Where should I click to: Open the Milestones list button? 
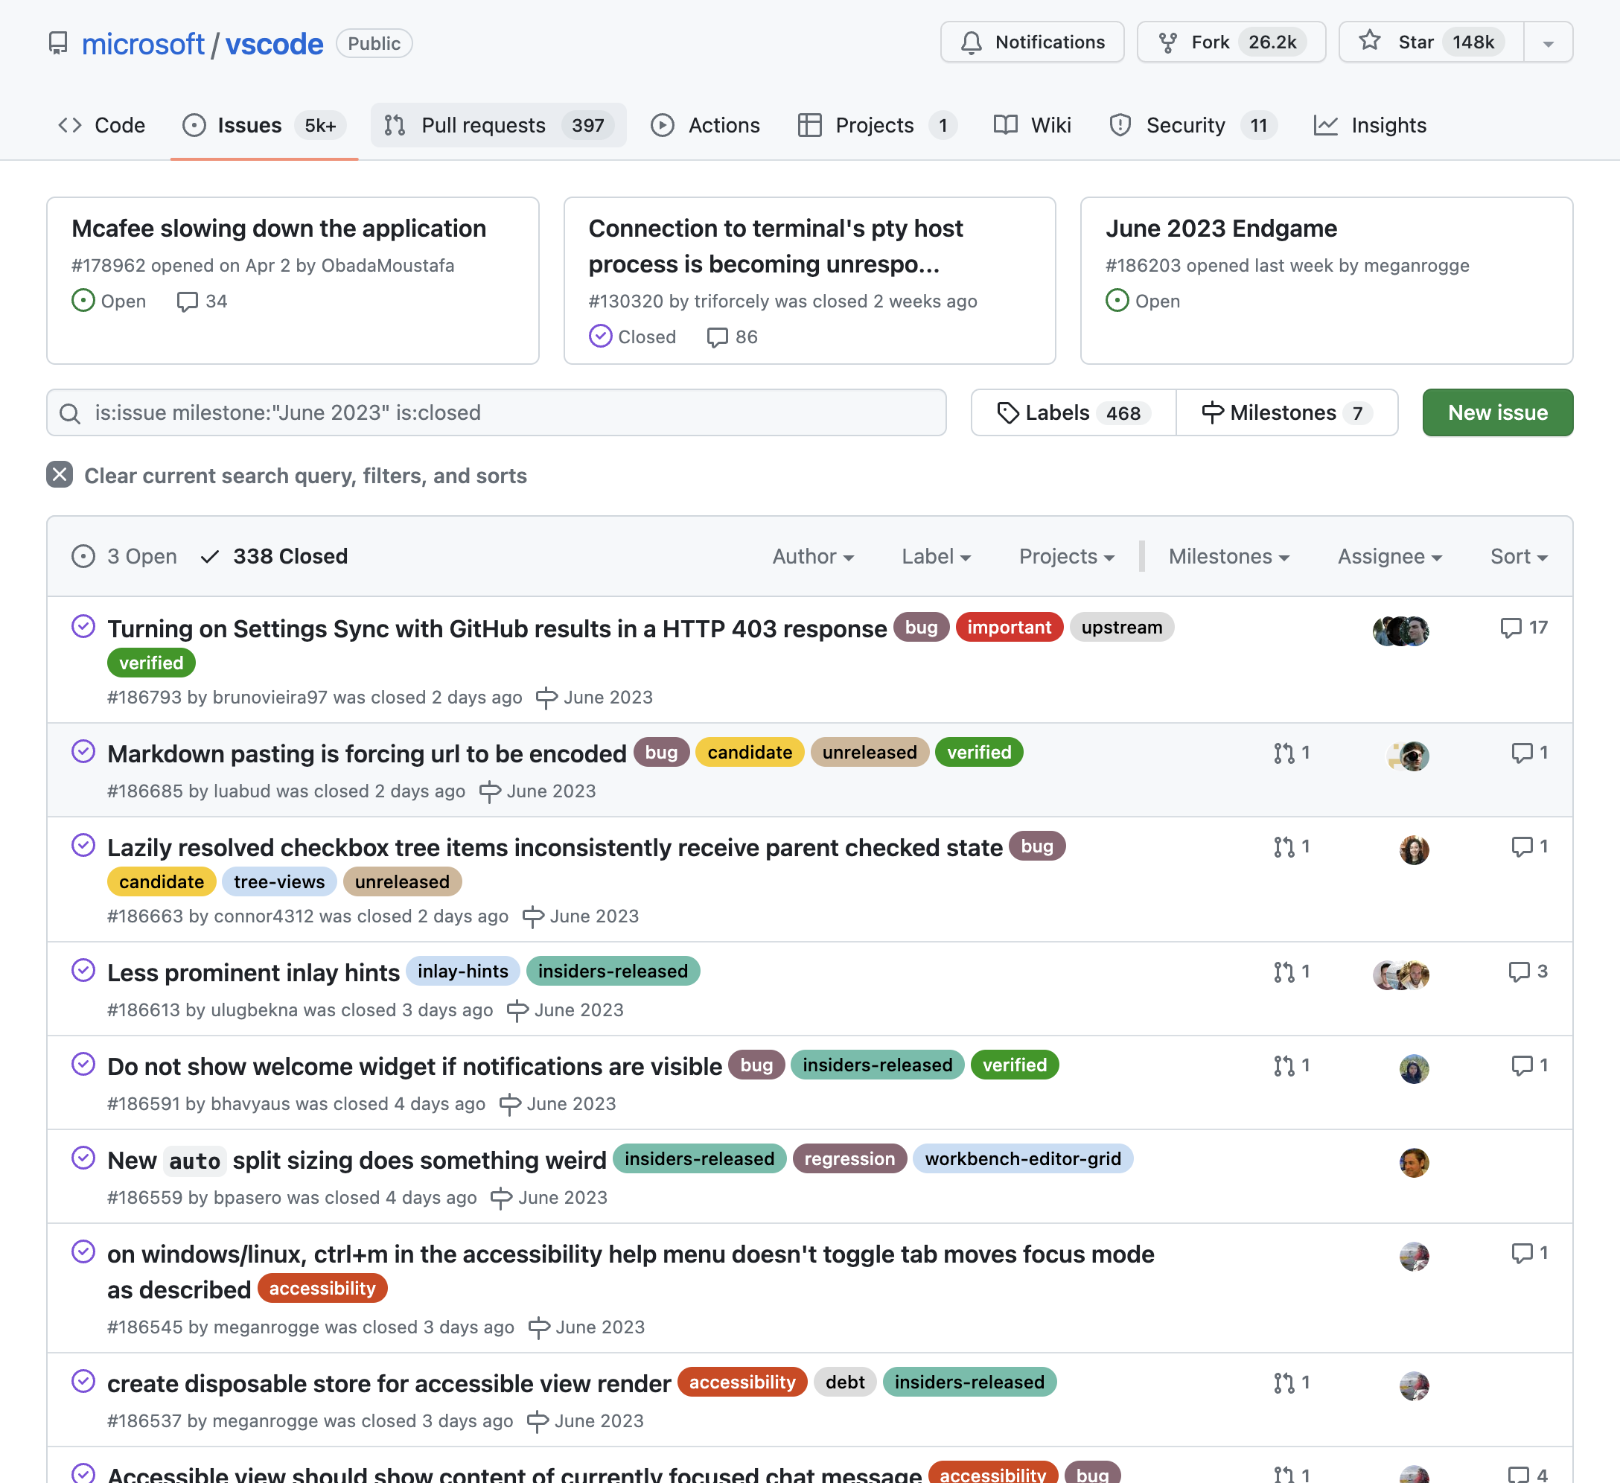(1286, 413)
